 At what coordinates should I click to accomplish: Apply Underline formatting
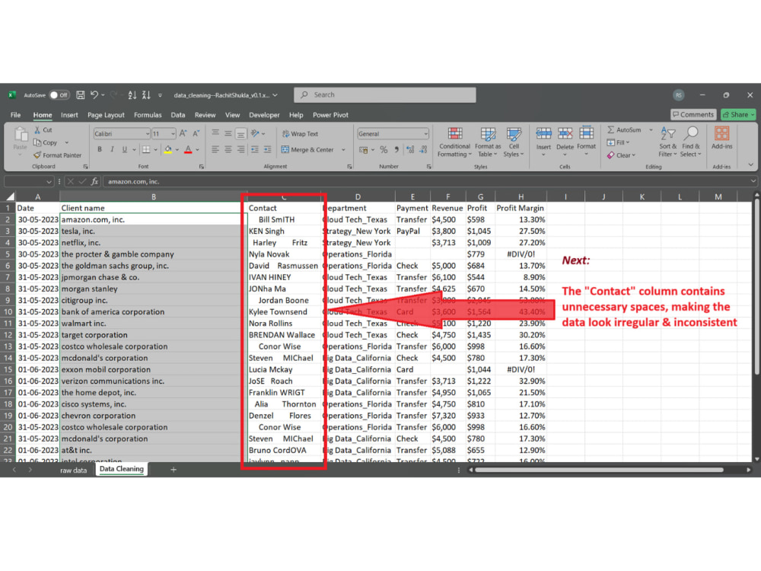pyautogui.click(x=125, y=149)
